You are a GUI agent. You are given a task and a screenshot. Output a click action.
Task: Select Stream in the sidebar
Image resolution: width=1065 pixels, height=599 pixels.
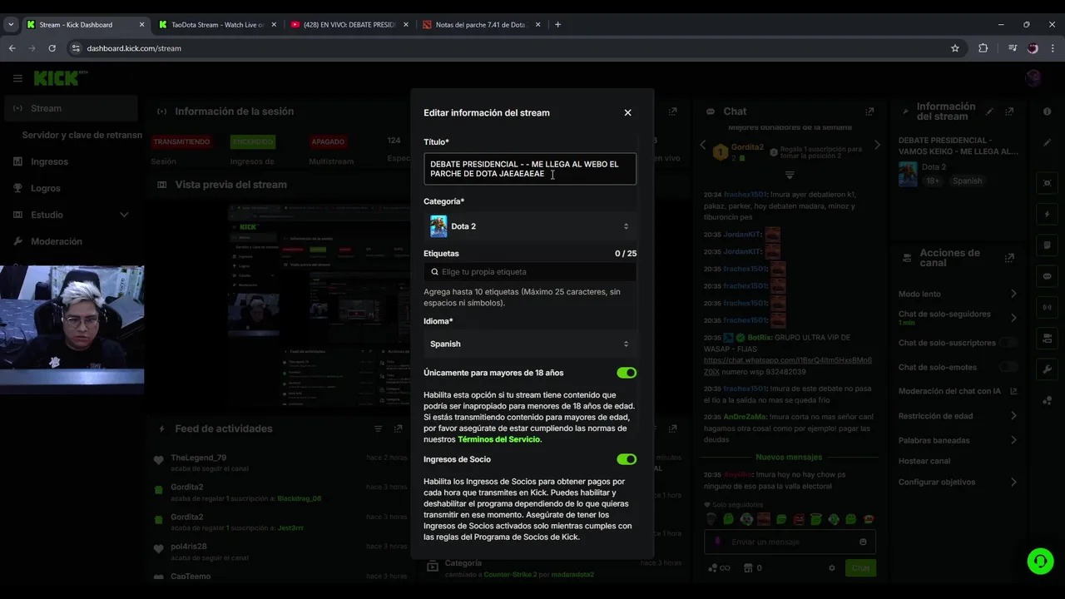[x=70, y=108]
